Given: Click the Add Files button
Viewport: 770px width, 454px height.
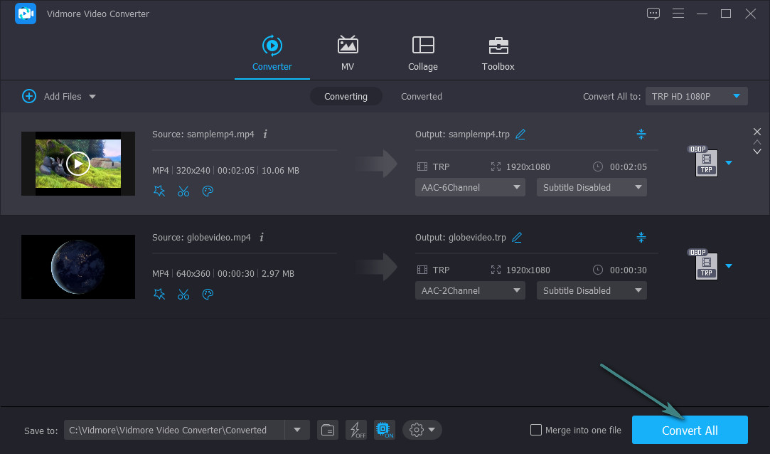Looking at the screenshot, I should [53, 96].
